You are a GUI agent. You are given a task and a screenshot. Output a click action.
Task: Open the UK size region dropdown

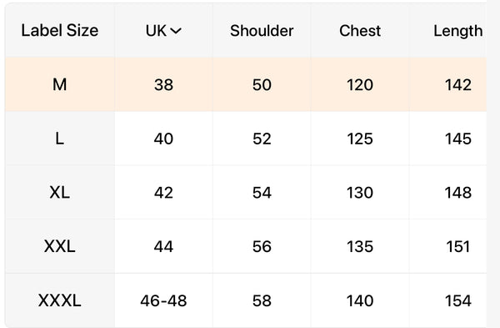[x=163, y=31]
